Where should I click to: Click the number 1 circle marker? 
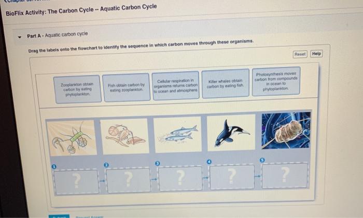(54, 167)
